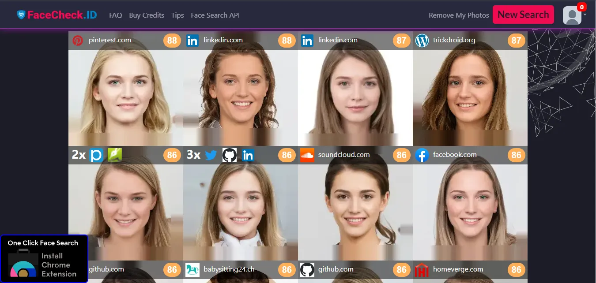Image resolution: width=596 pixels, height=283 pixels.
Task: Open the FAQ menu item
Action: (116, 15)
